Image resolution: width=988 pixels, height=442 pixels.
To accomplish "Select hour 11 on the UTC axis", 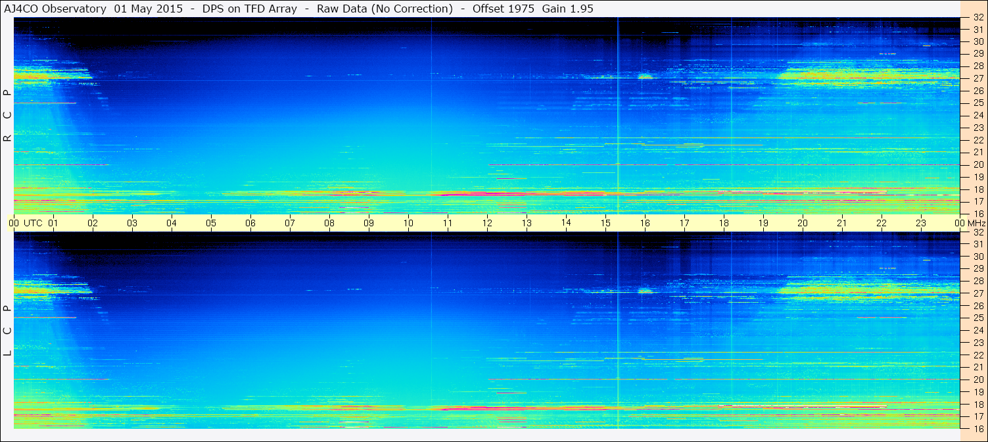I will pos(448,223).
